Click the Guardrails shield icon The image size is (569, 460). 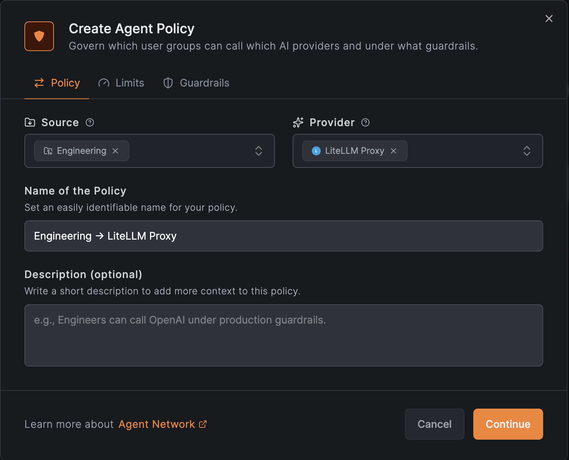click(168, 83)
